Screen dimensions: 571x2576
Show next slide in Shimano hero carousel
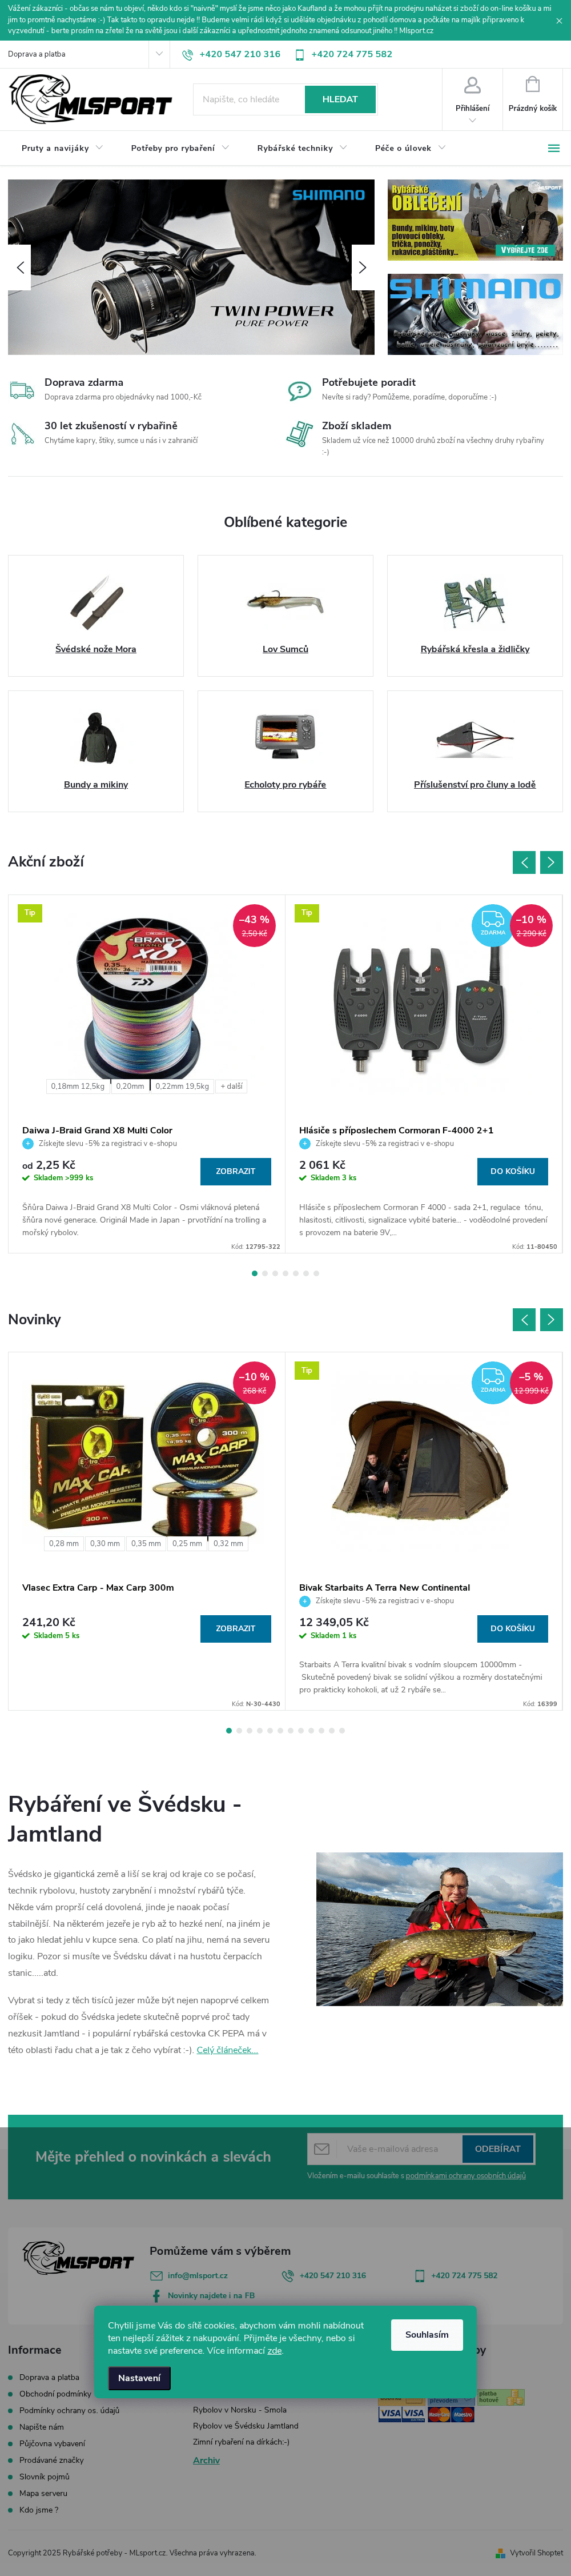(363, 267)
